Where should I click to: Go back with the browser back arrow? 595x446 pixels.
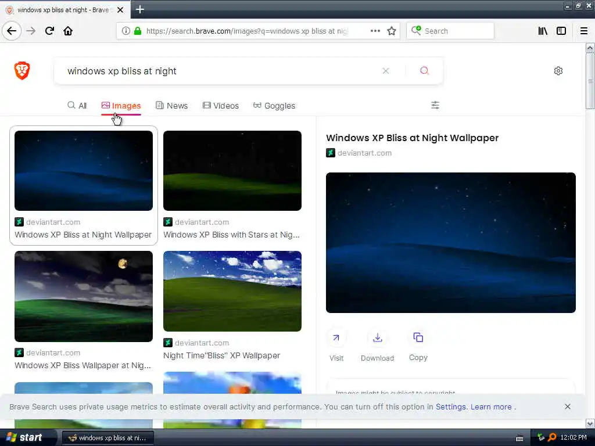(x=12, y=31)
